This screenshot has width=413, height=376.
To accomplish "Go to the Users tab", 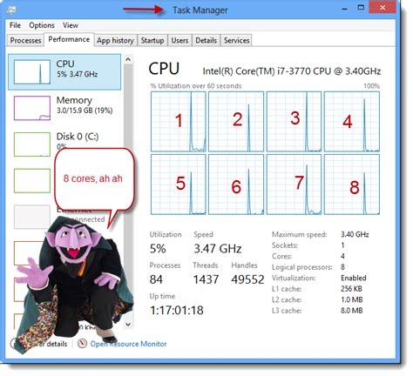I will (x=179, y=40).
